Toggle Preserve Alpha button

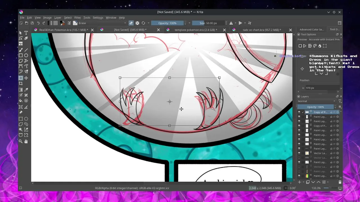point(137,23)
